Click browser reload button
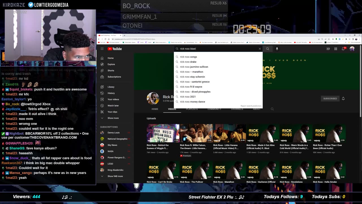The width and height of the screenshot is (362, 204). [x=105, y=39]
